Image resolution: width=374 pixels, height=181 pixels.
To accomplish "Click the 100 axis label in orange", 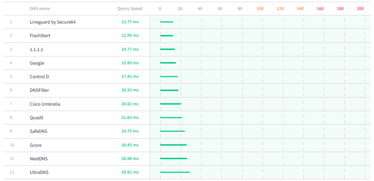I will [260, 9].
